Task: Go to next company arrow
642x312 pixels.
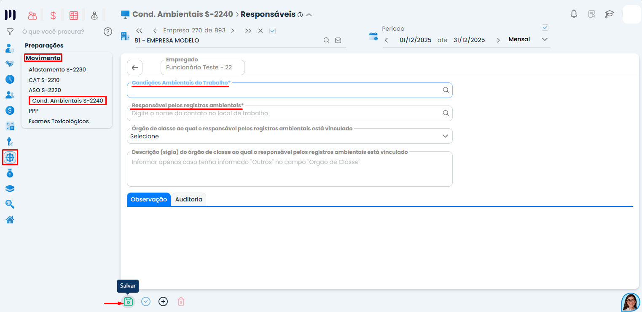Action: (x=233, y=31)
